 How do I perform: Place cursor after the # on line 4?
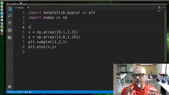[x=31, y=27]
